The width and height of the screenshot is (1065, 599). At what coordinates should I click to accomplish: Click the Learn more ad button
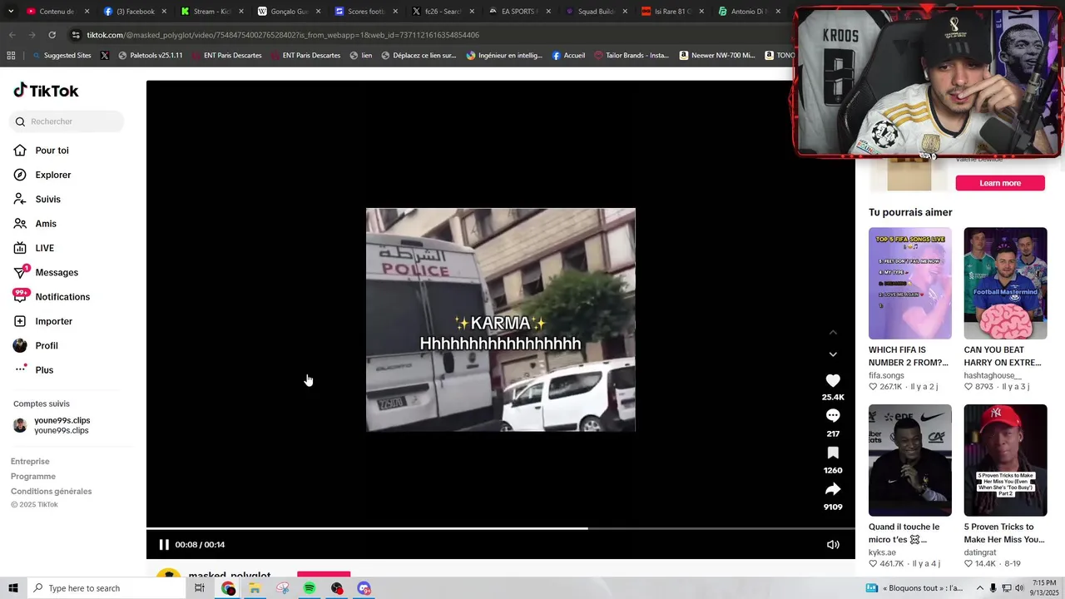tap(1000, 183)
